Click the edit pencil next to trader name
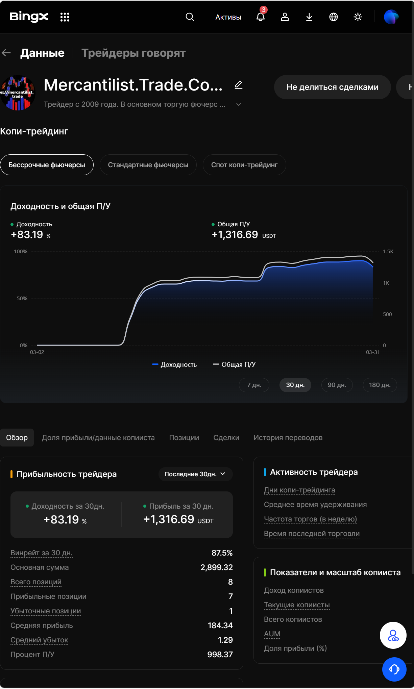This screenshot has height=689, width=414. point(239,85)
